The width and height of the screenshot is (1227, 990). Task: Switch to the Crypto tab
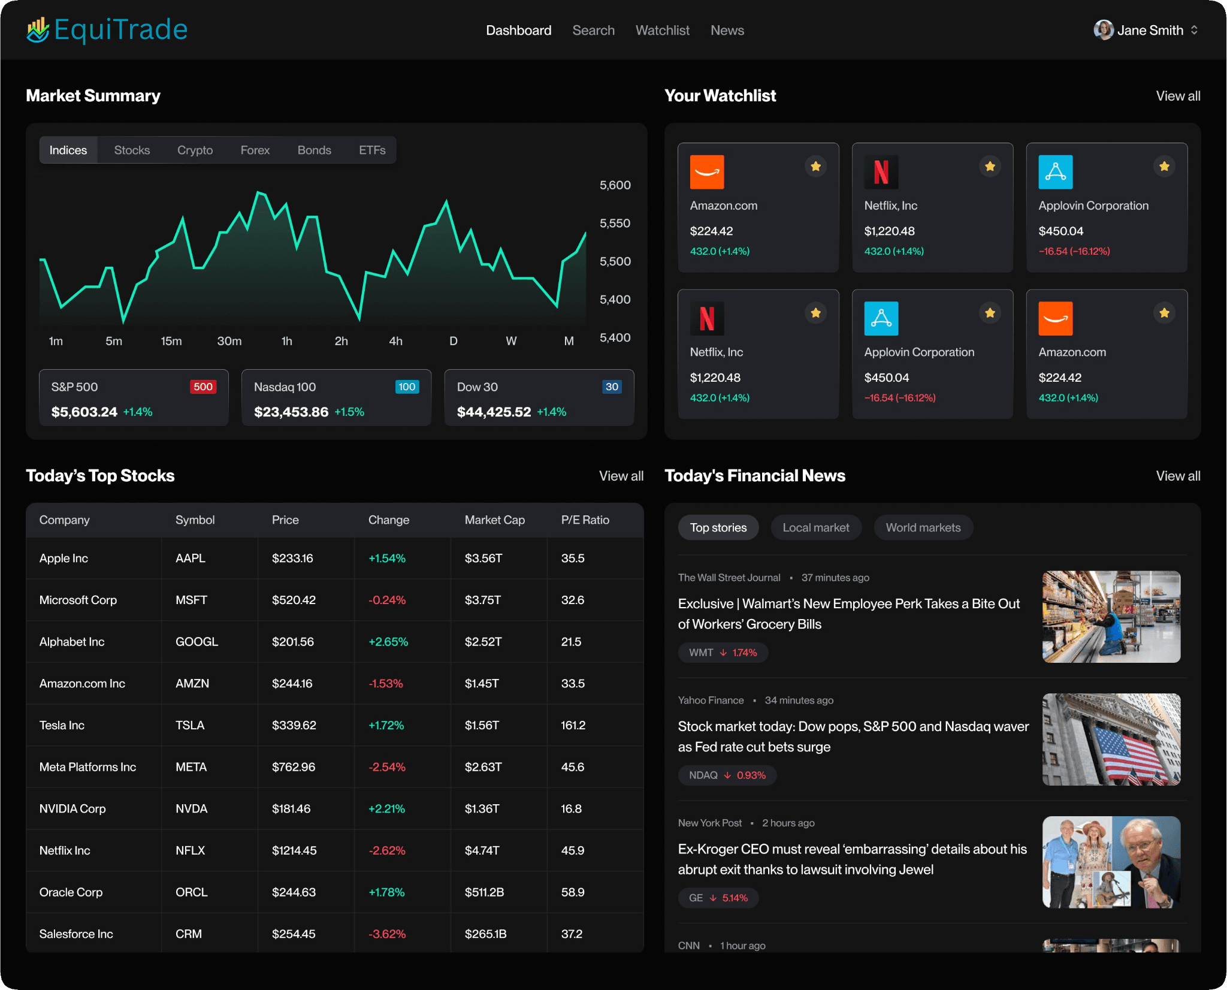tap(195, 150)
